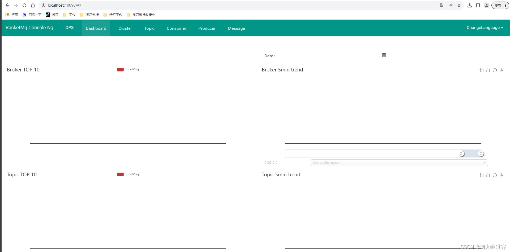Open the browser three-dot menu
The image size is (510, 252).
click(506, 5)
